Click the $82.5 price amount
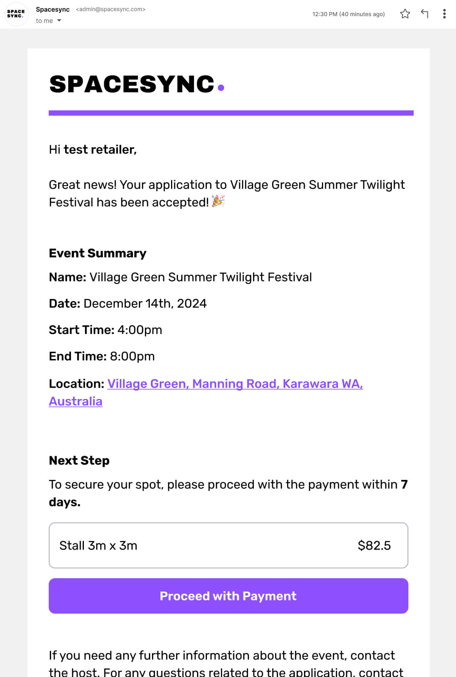The image size is (456, 677). (x=374, y=545)
